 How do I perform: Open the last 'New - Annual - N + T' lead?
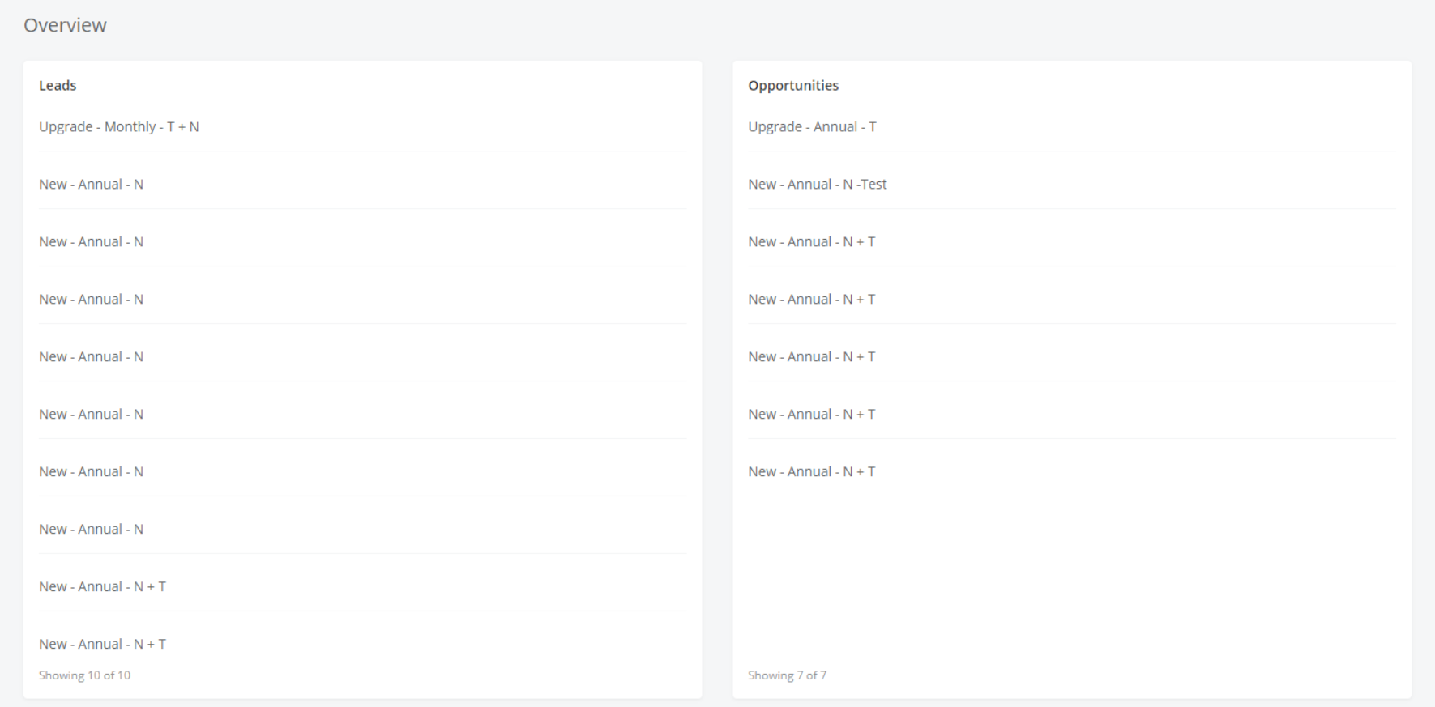102,644
